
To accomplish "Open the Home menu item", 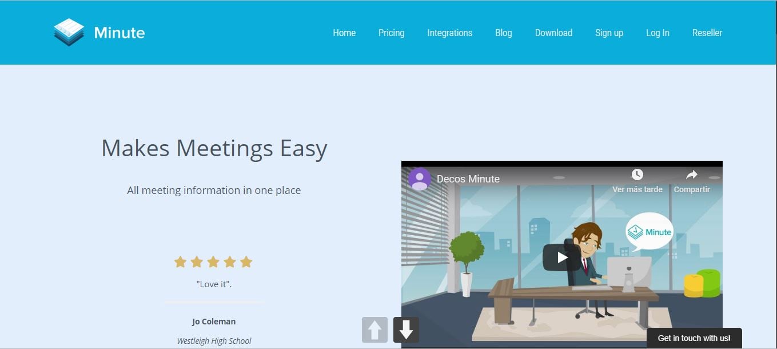I will point(344,33).
